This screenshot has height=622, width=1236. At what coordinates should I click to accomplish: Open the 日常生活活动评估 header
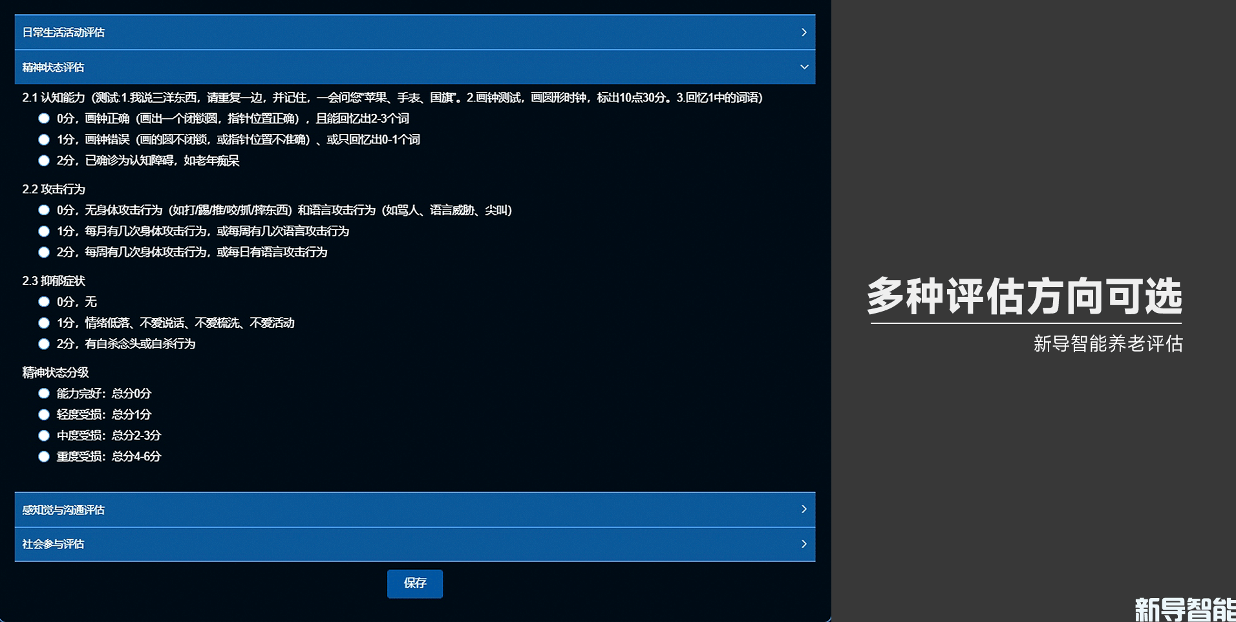tap(415, 32)
